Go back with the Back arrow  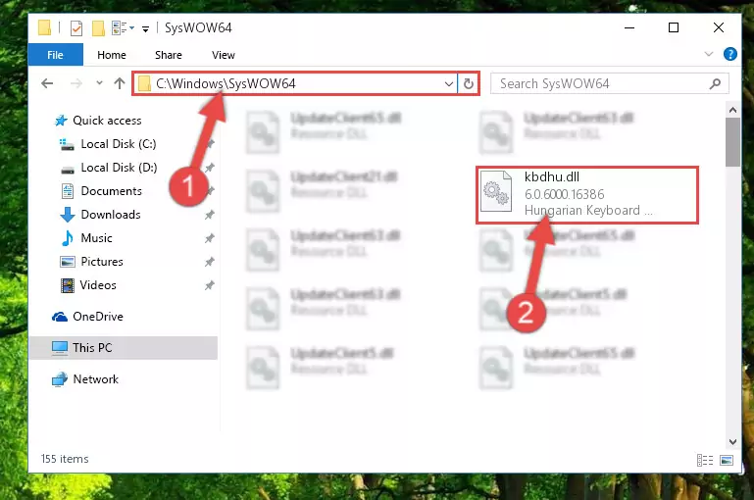pyautogui.click(x=47, y=83)
